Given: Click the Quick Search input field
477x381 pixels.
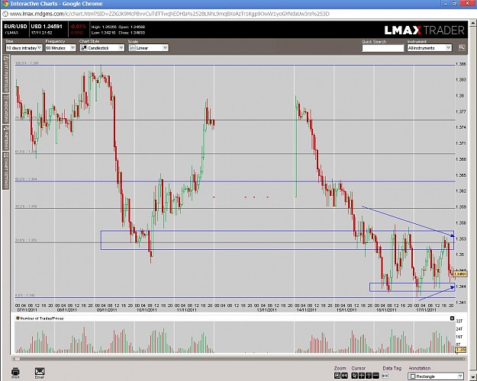Looking at the screenshot, I should tap(382, 48).
